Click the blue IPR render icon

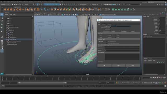[x=113, y=4]
